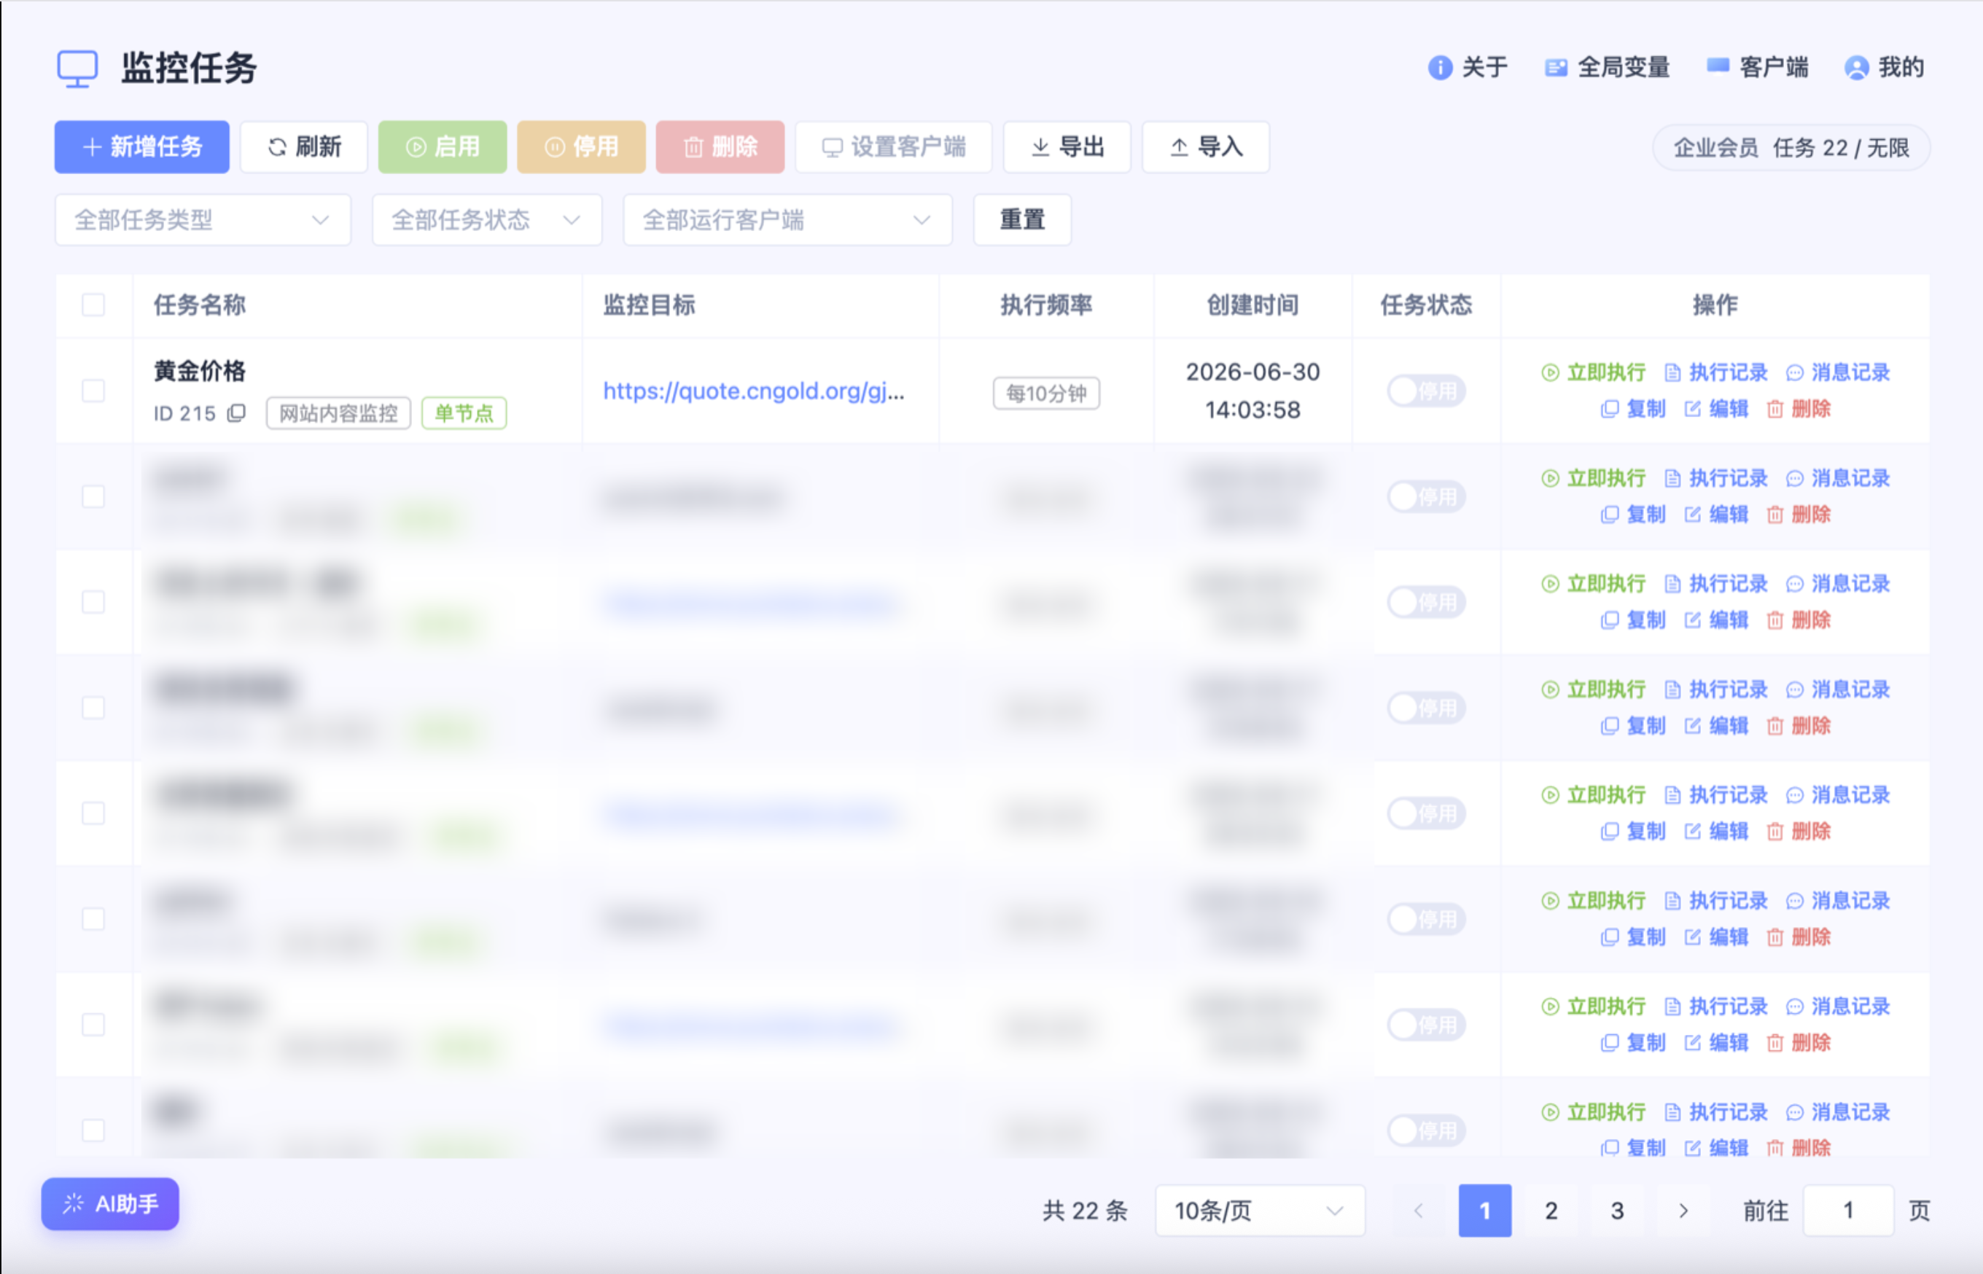The height and width of the screenshot is (1274, 1983).
Task: Focus the 前往 page number input
Action: tap(1848, 1211)
